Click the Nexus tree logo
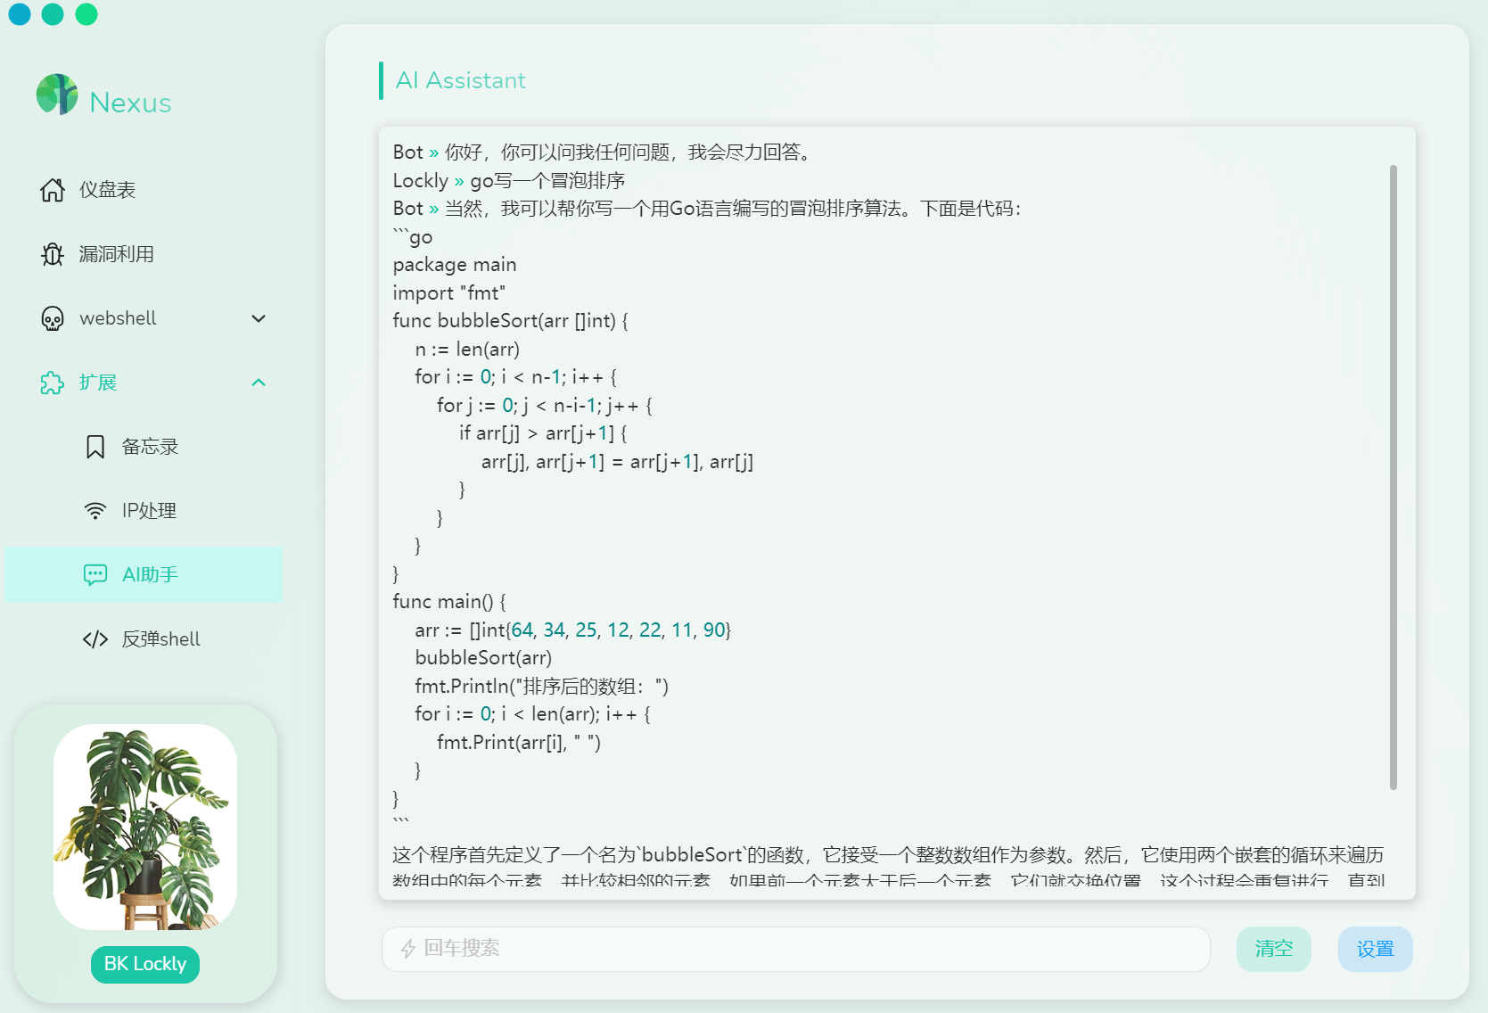The height and width of the screenshot is (1013, 1488). pos(57,95)
